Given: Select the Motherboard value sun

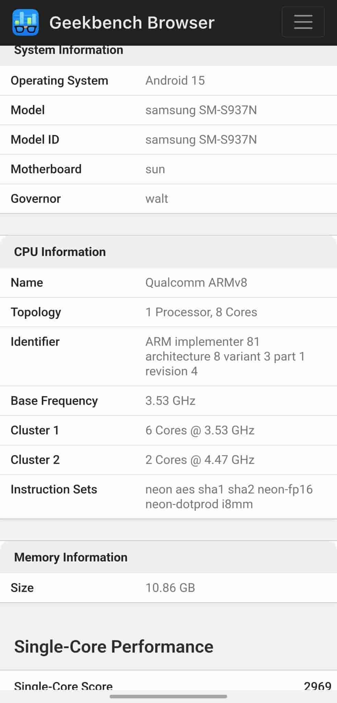Looking at the screenshot, I should click(x=155, y=169).
